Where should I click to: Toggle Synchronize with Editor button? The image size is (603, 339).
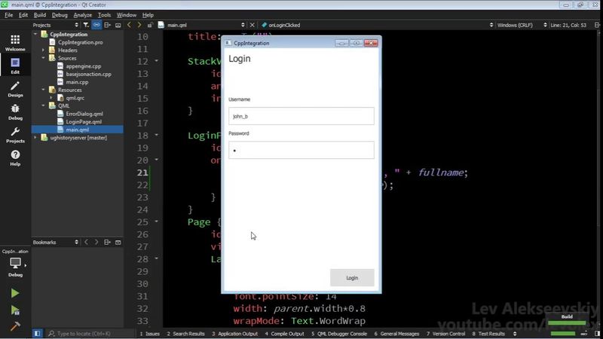point(96,25)
